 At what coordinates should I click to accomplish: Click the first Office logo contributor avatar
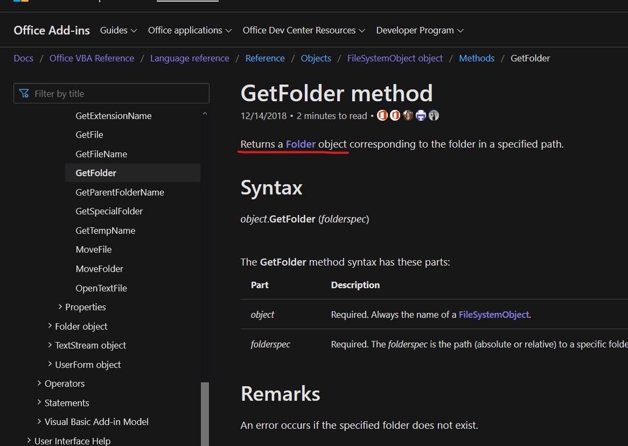tap(382, 115)
